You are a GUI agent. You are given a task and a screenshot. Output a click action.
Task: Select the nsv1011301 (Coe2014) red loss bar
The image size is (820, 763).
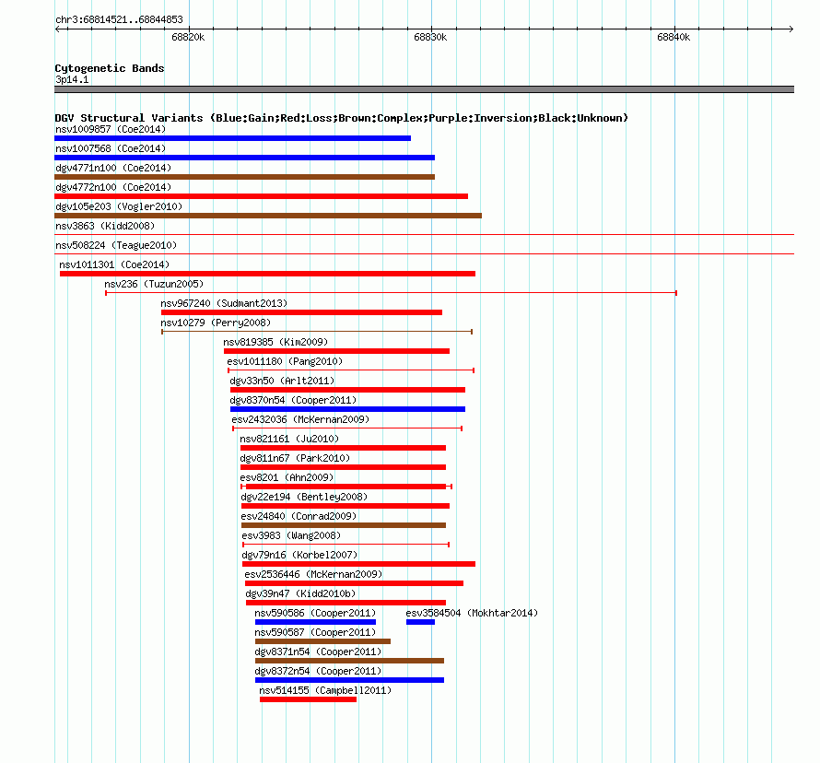pos(267,274)
